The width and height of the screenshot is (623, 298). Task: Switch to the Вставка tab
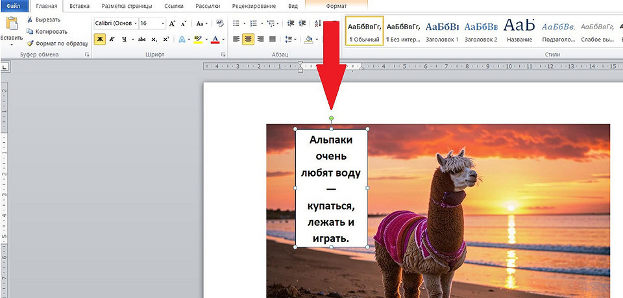click(79, 6)
